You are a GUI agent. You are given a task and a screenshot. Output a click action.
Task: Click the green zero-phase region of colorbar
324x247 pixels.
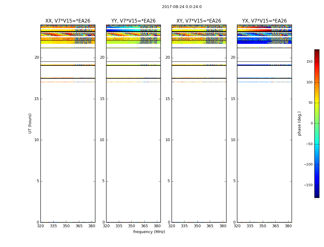click(x=317, y=124)
